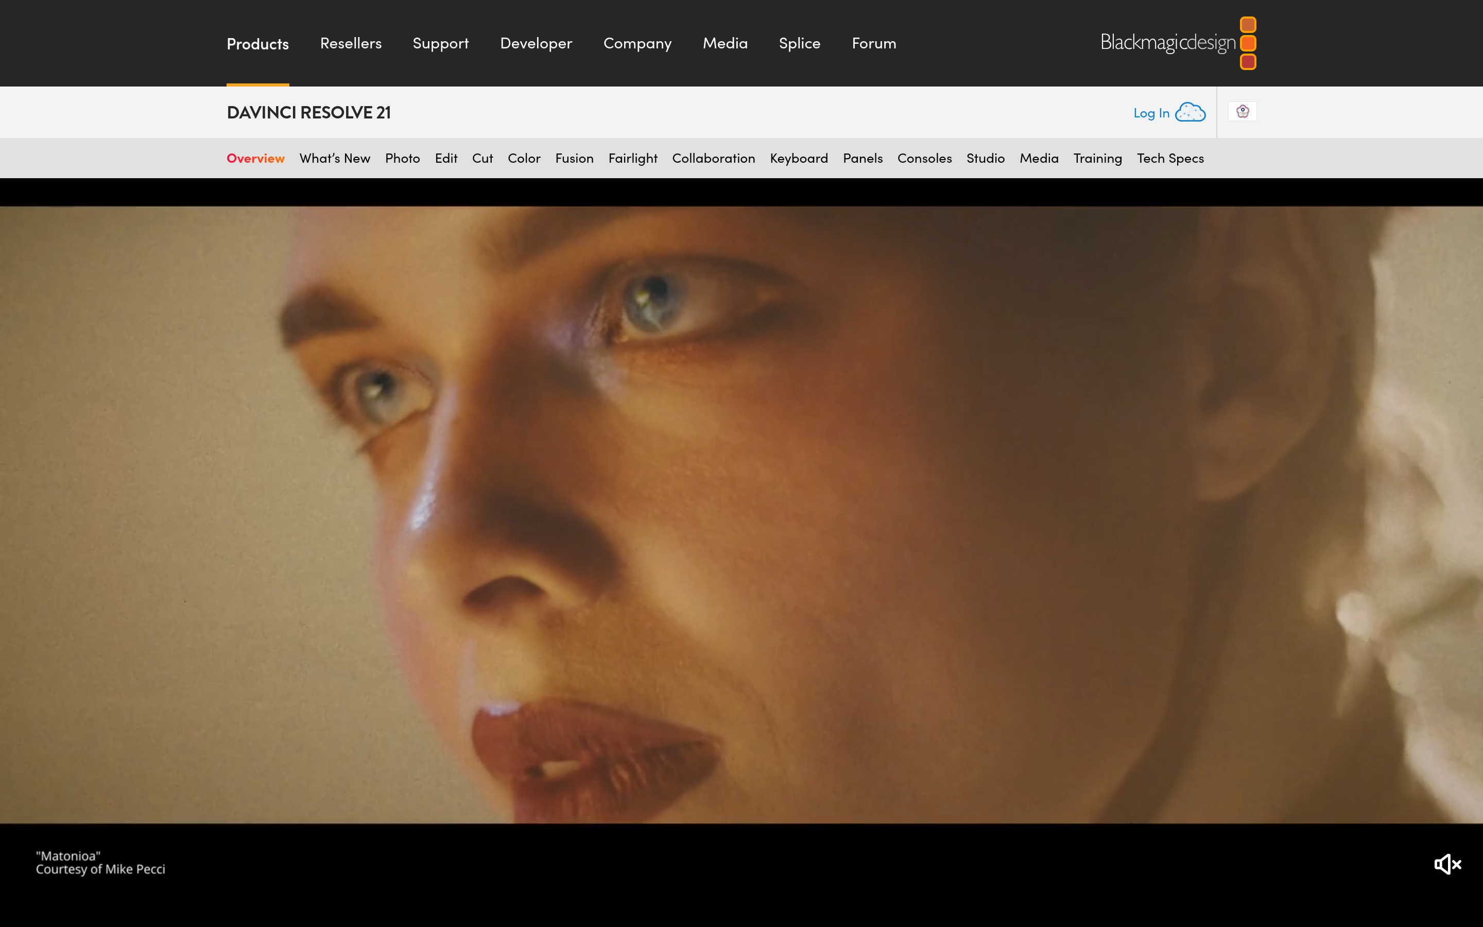
Task: Open the region flag selector
Action: pyautogui.click(x=1242, y=112)
